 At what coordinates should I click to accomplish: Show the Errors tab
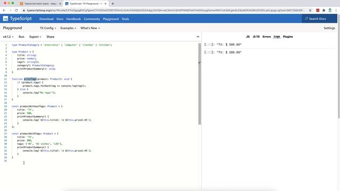coord(267,37)
